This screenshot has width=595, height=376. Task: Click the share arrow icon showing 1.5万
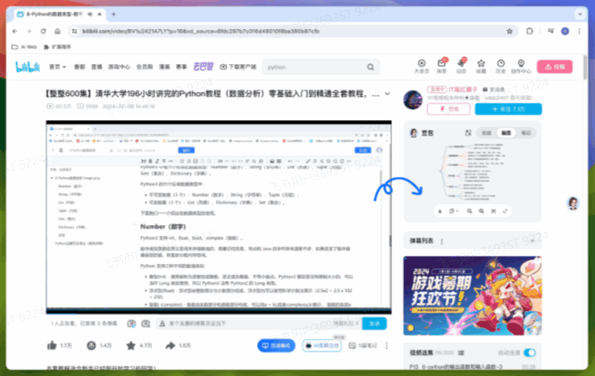pos(170,345)
